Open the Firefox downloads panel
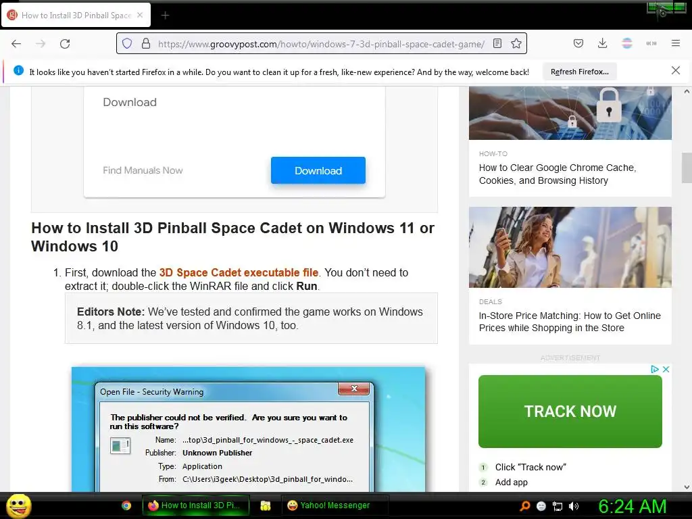This screenshot has width=692, height=519. coord(602,43)
